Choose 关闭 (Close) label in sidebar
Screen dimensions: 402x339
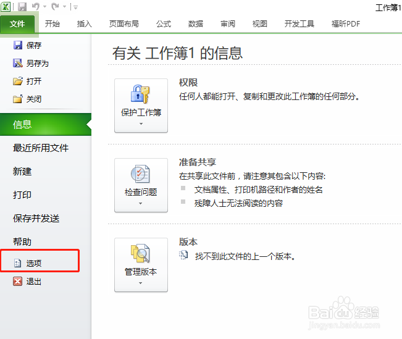point(34,99)
